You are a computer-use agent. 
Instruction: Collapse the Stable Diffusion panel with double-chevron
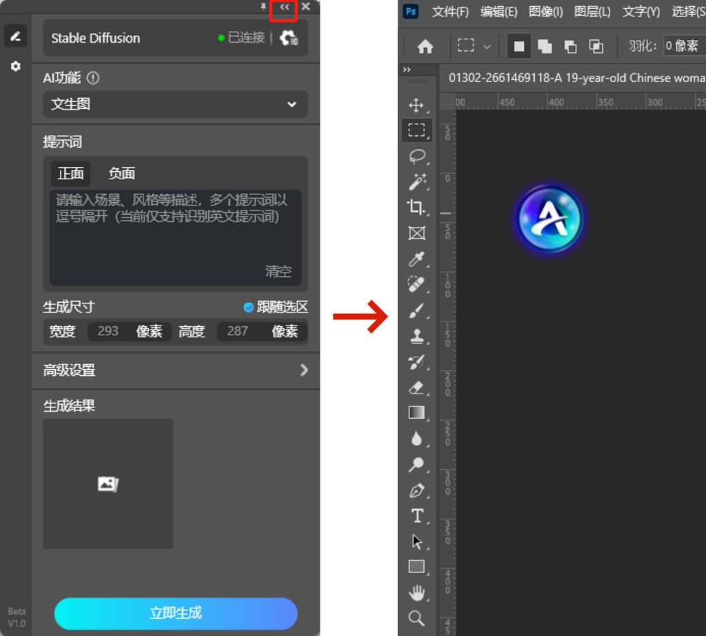pos(284,7)
